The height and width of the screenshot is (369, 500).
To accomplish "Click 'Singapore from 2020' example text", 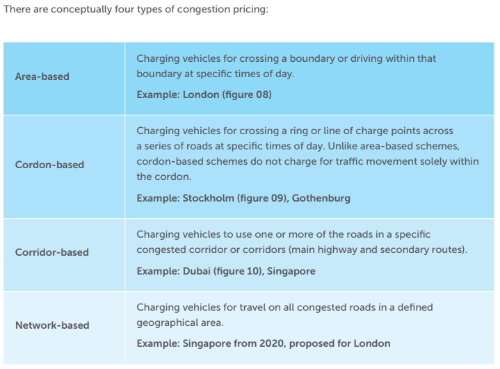I will tap(234, 343).
